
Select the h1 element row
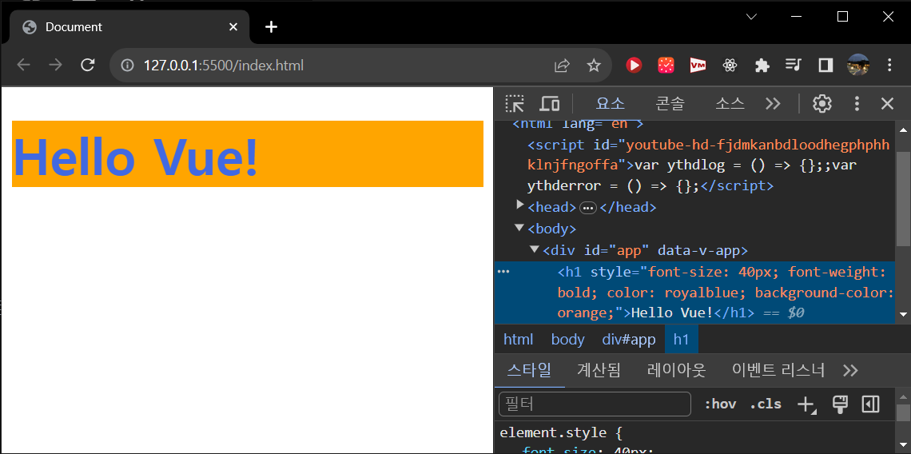tap(695, 293)
